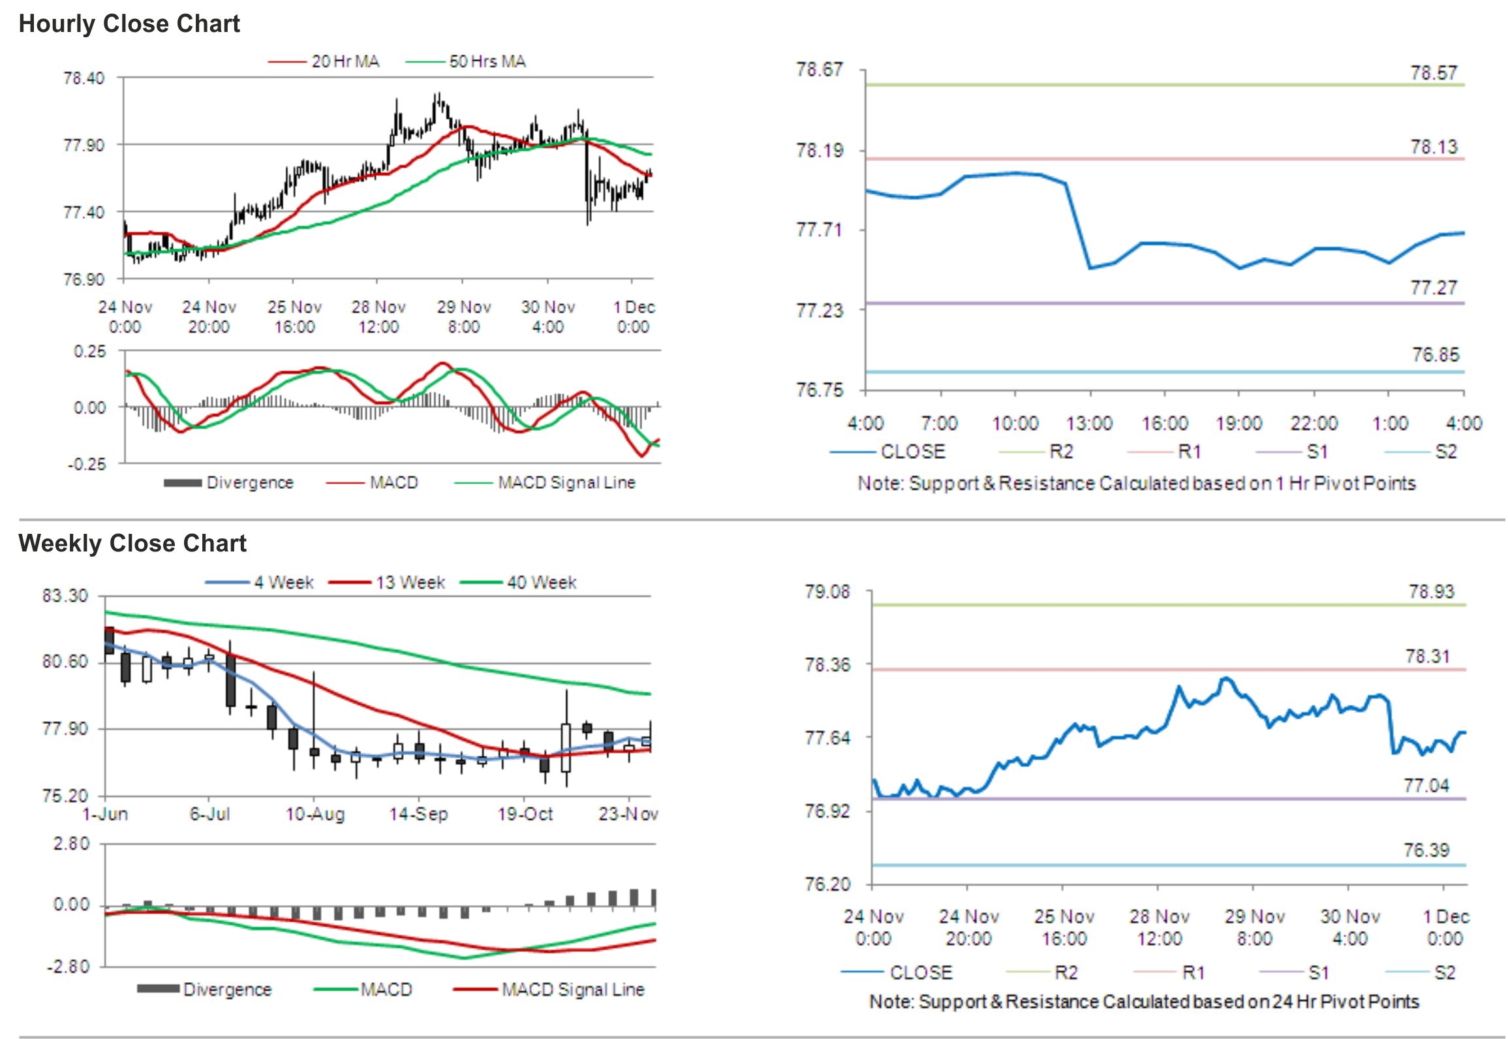Screen dimensions: 1508x1039
Task: Select the 40 Week legend label
Action: pos(542,582)
